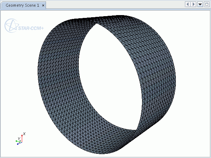Close the Geometry Scene 1 tab
Viewport: 211px width, 158px height.
43,6
